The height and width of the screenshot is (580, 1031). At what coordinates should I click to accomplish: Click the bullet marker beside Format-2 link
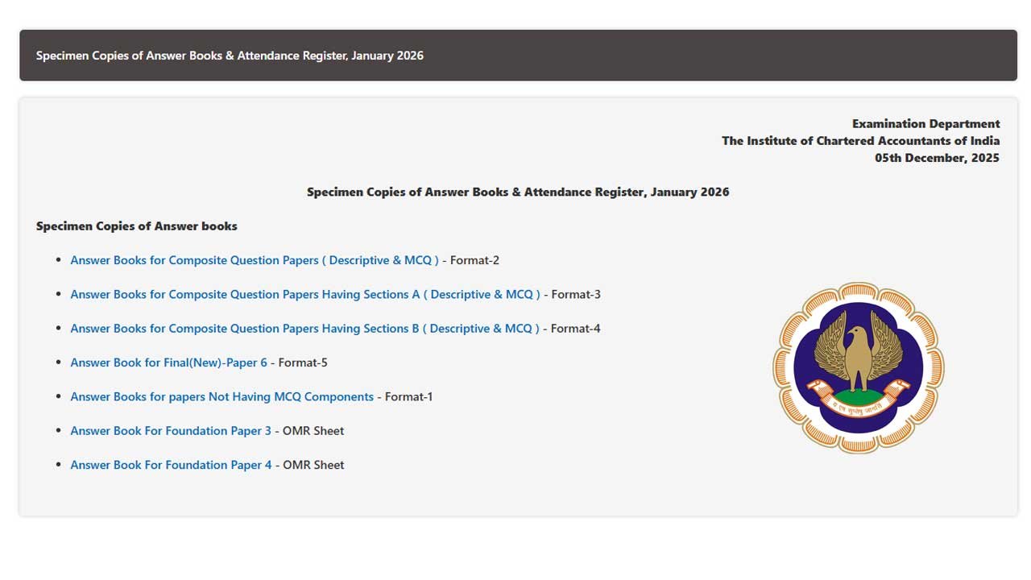point(57,259)
